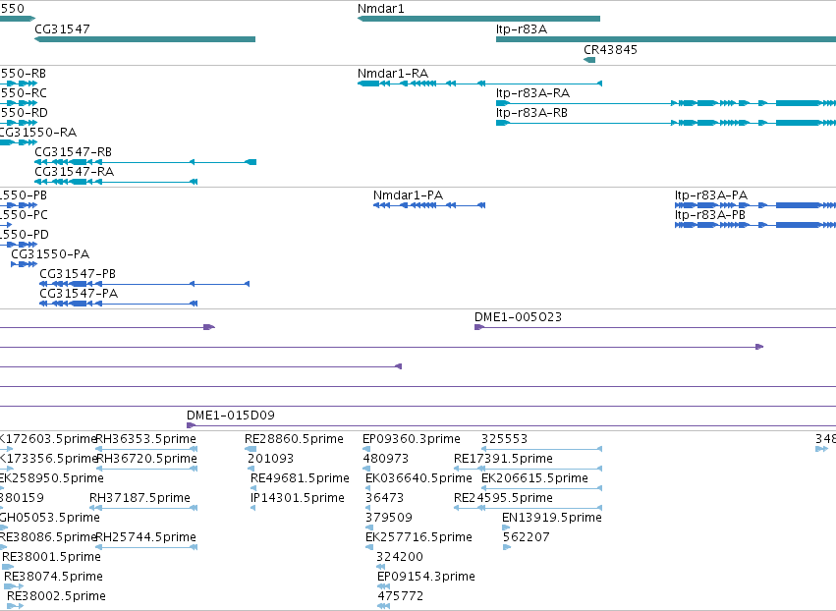Click the CR43845 gene arrow glyph
This screenshot has width=836, height=611.
click(x=589, y=60)
